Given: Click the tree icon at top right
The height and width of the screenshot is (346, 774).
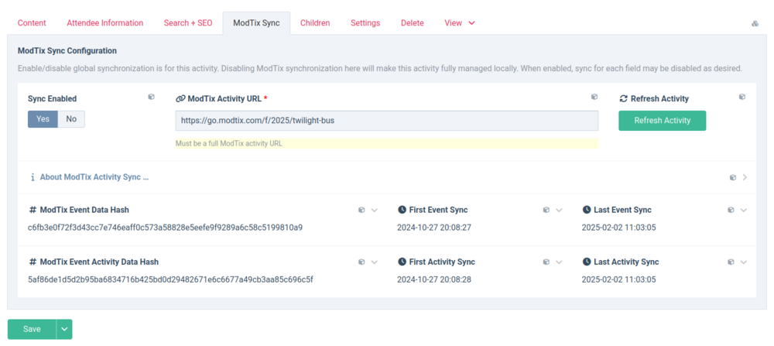Looking at the screenshot, I should 755,24.
